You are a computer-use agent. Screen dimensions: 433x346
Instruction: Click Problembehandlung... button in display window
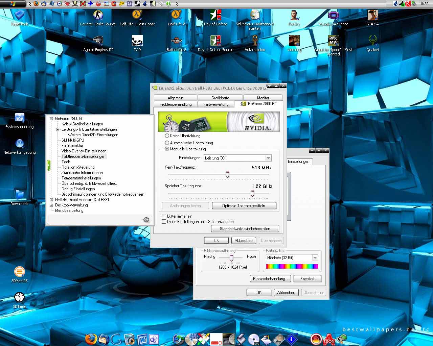(270, 279)
